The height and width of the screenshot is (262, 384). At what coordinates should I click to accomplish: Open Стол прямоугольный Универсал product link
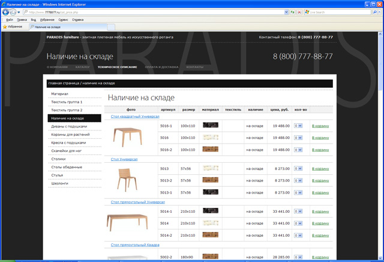tap(138, 202)
